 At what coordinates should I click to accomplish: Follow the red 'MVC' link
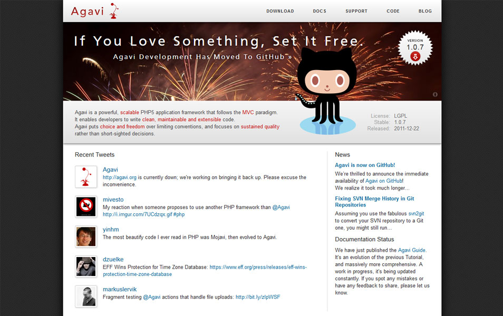click(248, 113)
